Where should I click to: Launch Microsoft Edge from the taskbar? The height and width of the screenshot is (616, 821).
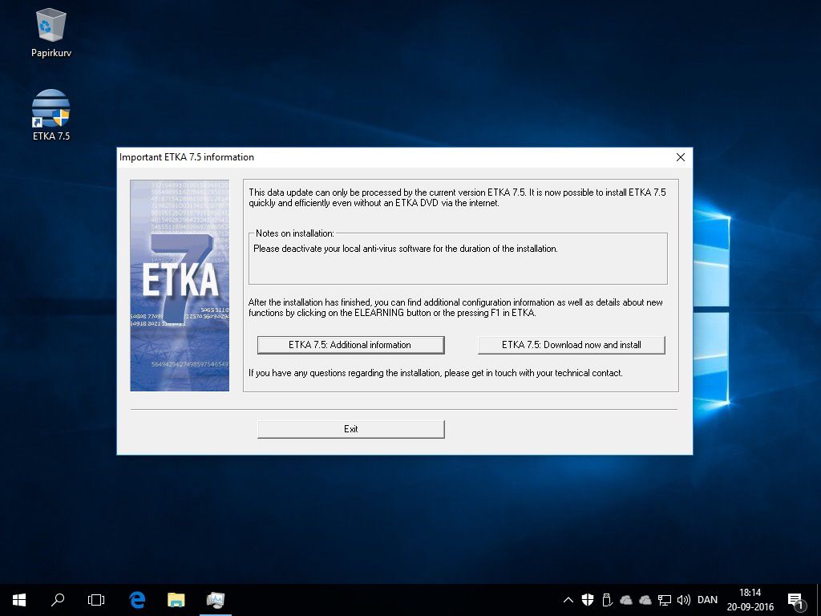pyautogui.click(x=136, y=600)
